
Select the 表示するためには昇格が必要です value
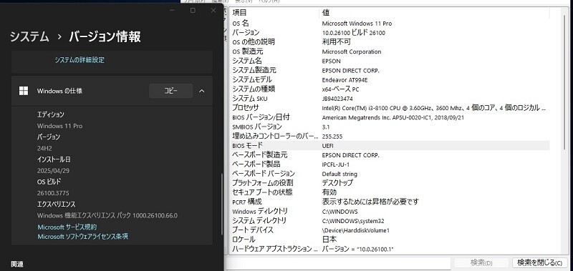(x=370, y=202)
